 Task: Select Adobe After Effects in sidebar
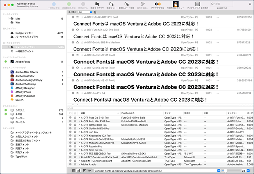pos(27,72)
